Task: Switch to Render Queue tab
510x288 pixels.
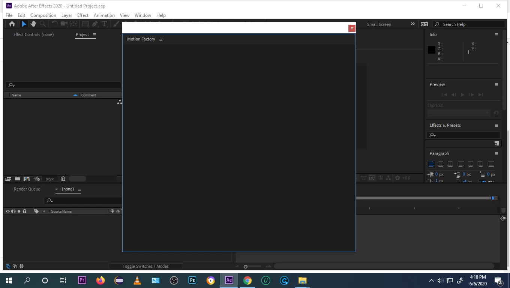Action: tap(27, 189)
